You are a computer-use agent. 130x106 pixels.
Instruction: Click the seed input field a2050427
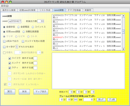(15, 21)
